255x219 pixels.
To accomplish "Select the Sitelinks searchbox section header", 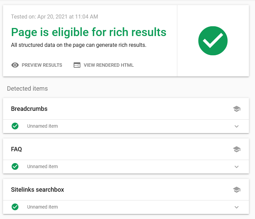I will click(x=126, y=189).
